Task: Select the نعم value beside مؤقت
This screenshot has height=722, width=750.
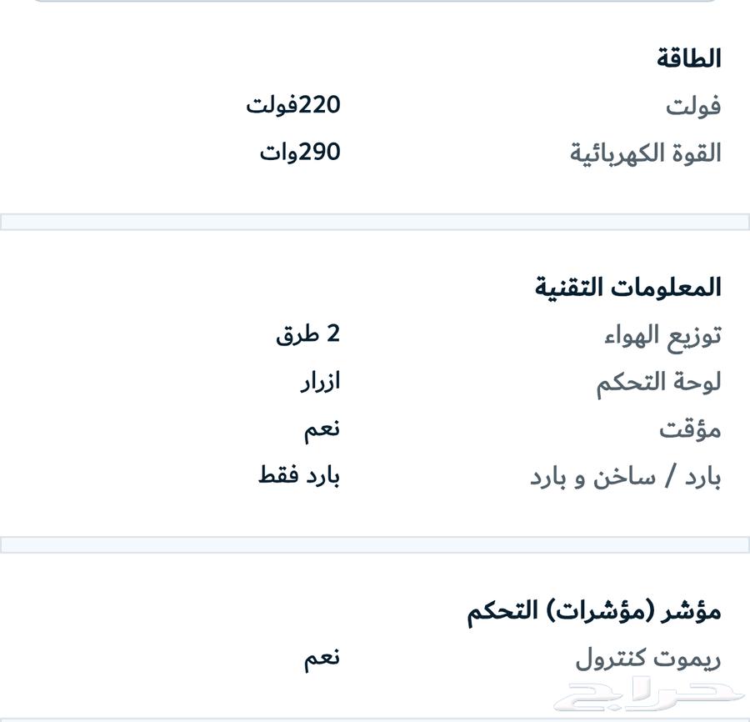Action: [322, 429]
